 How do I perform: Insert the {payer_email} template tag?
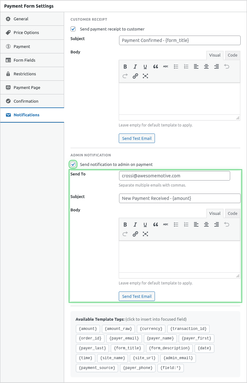pyautogui.click(x=124, y=339)
